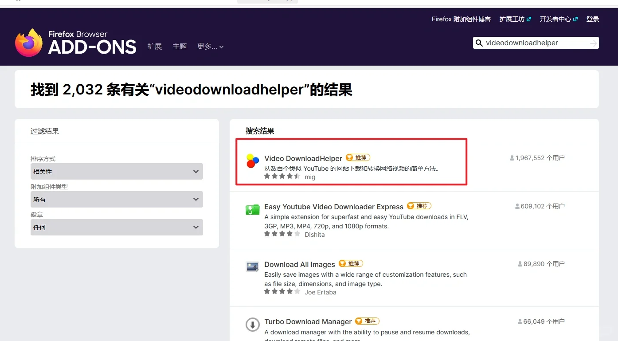The image size is (618, 341).
Task: Click user icon beside 1,967,552 个用户
Action: click(x=512, y=158)
